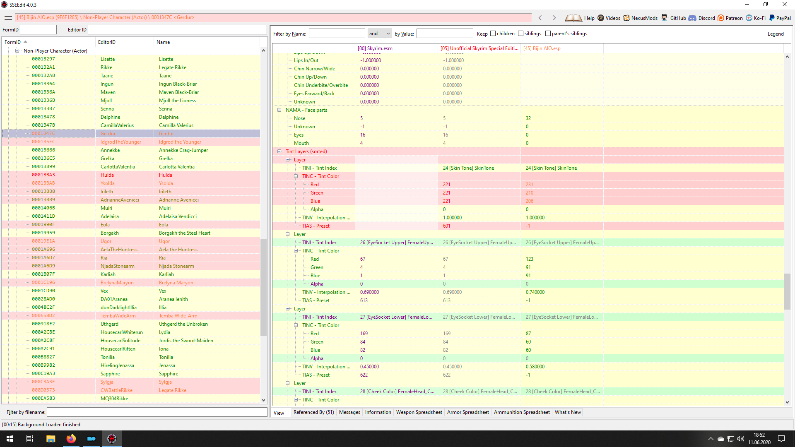Collapse TINC - Tint Color under EyeSocket Upper
This screenshot has height=447, width=795.
pyautogui.click(x=296, y=251)
